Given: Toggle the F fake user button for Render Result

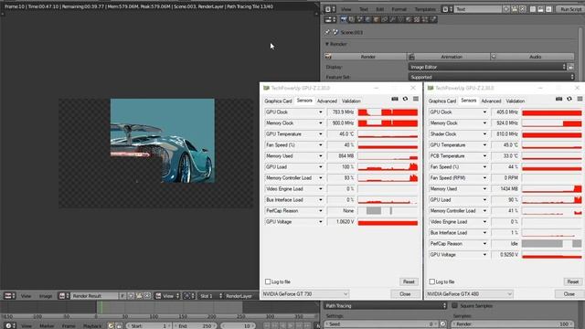Looking at the screenshot, I should 122,296.
